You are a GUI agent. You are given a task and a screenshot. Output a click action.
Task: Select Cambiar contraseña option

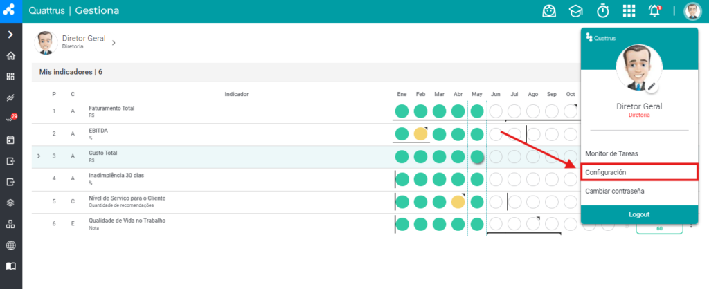615,191
